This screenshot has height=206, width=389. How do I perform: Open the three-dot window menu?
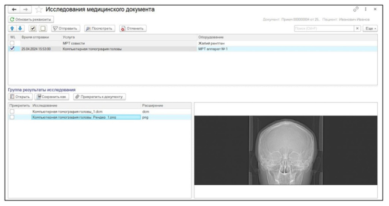point(366,9)
